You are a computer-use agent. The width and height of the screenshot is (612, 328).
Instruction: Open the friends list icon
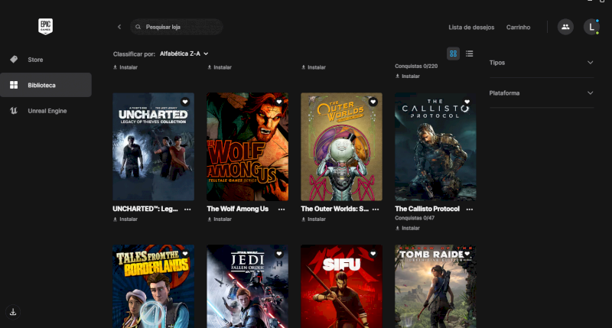[565, 27]
